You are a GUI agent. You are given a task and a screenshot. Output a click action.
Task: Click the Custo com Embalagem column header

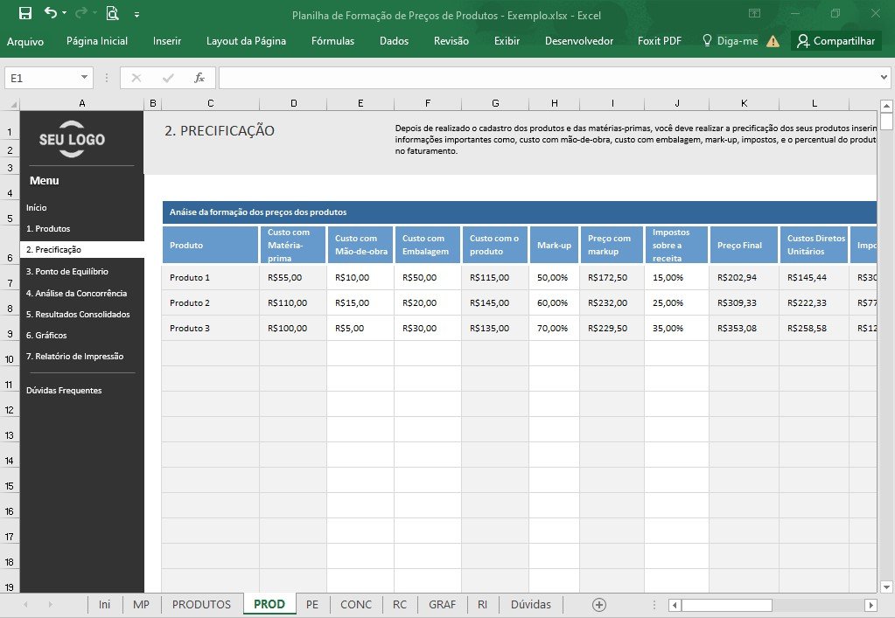coord(428,245)
